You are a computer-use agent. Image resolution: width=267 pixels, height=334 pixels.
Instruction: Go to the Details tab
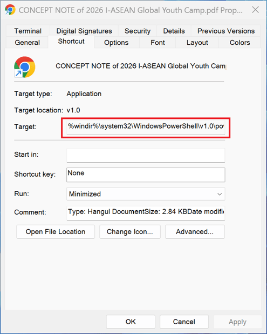tap(174, 31)
